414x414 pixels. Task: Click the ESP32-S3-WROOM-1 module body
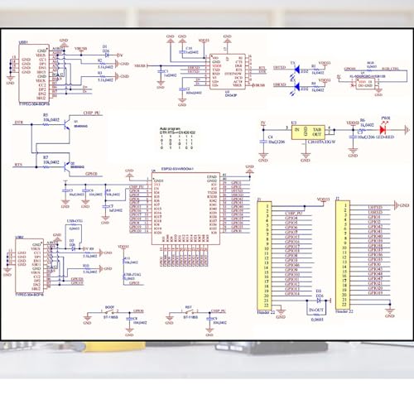tap(185, 209)
